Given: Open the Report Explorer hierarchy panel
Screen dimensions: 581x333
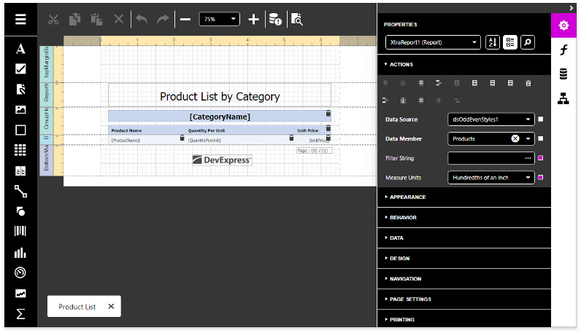Looking at the screenshot, I should 563,98.
